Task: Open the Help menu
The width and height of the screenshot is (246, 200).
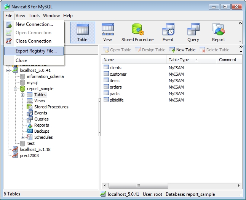Action: [x=68, y=16]
